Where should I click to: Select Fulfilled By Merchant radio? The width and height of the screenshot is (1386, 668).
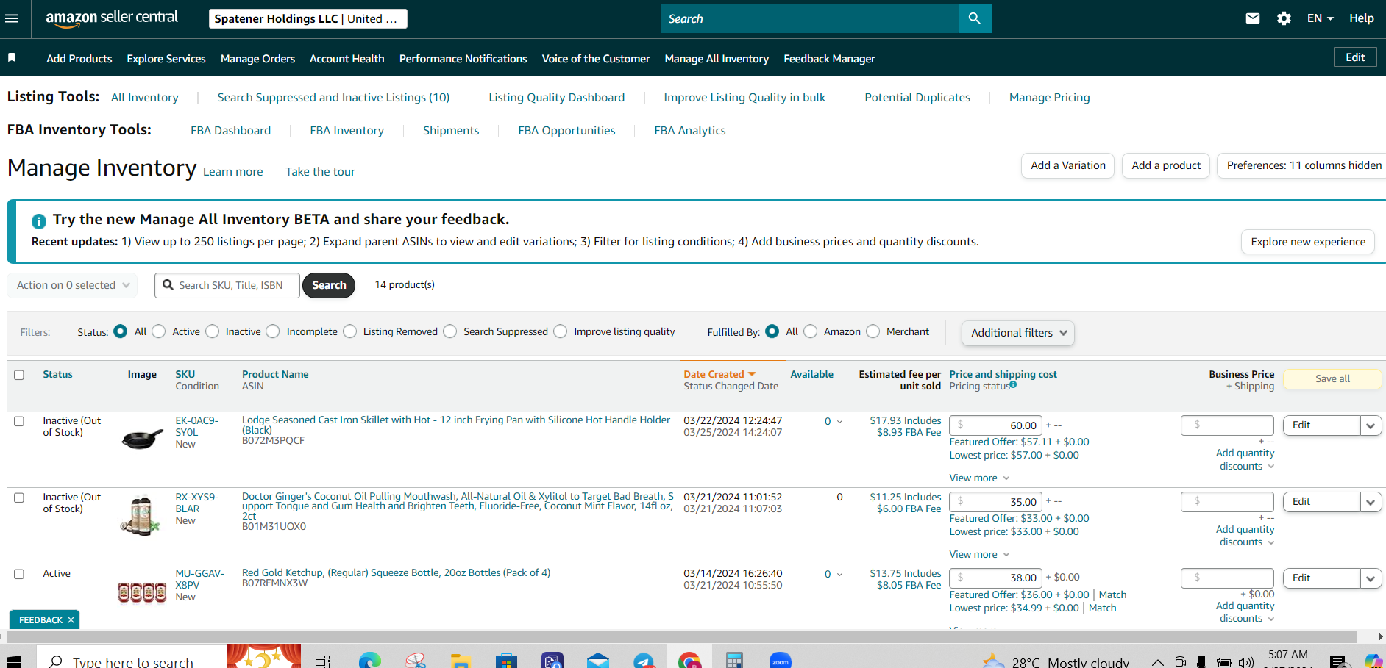click(873, 331)
